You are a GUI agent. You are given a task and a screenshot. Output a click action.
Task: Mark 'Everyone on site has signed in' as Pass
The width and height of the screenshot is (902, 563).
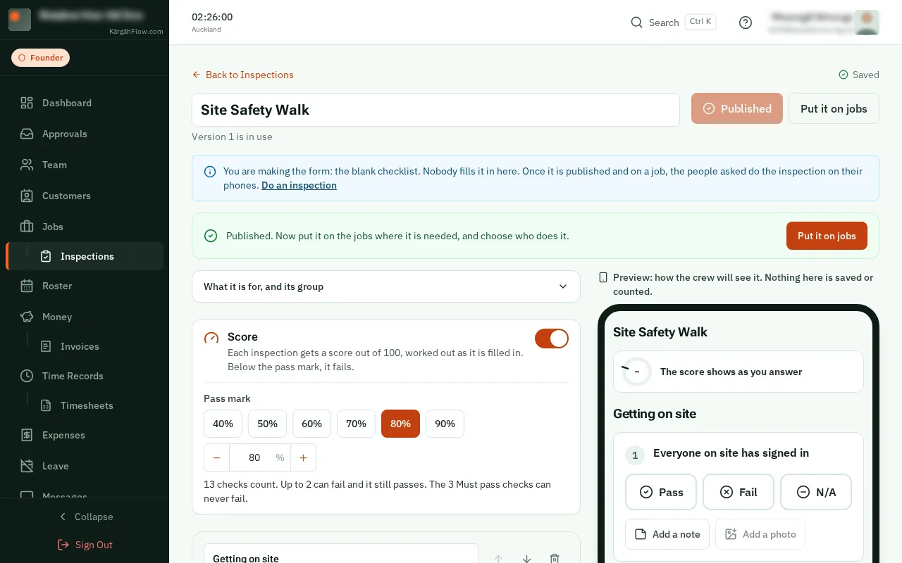661,492
